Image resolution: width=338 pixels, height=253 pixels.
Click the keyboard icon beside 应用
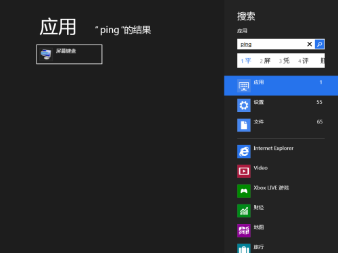point(244,86)
